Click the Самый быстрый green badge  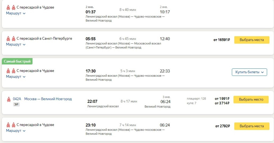click(17, 61)
